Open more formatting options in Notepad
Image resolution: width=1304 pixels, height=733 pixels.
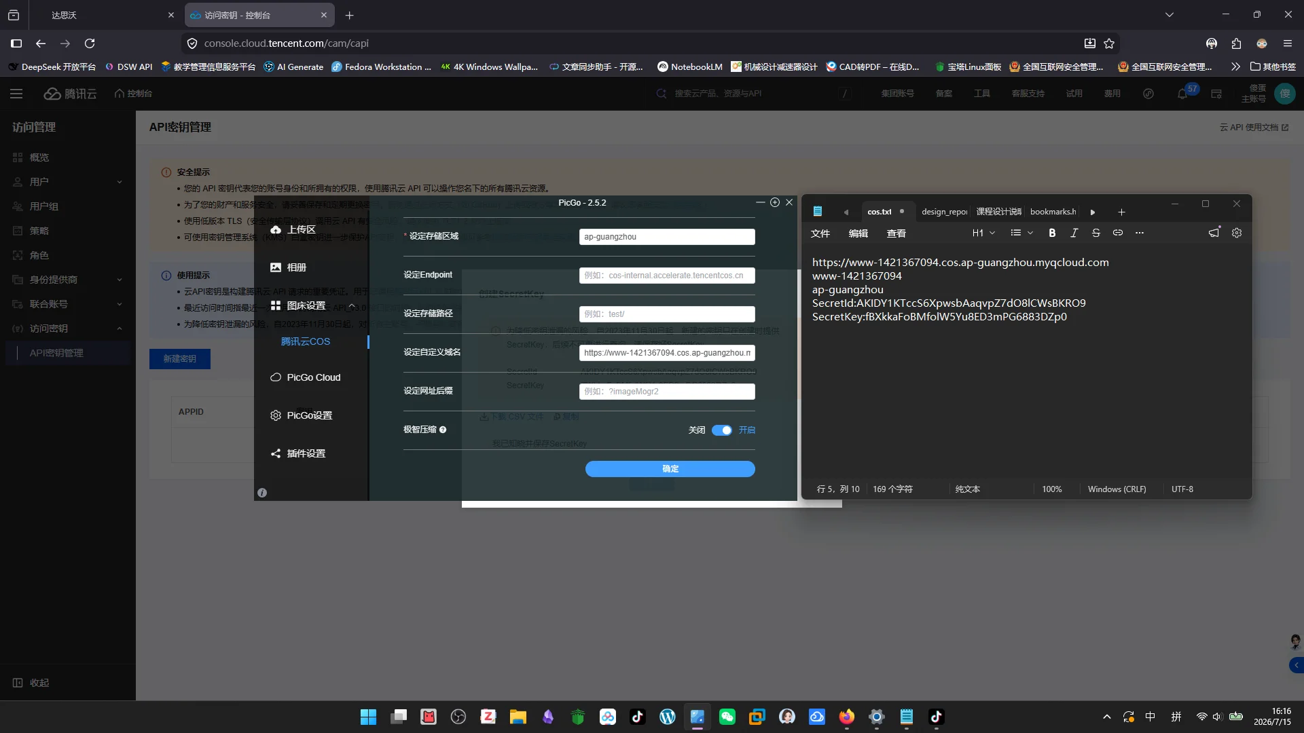[1139, 233]
